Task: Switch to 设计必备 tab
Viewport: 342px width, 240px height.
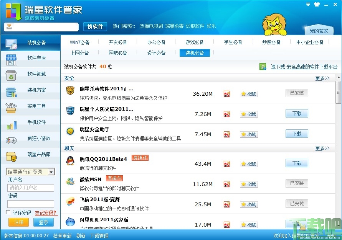Action: [x=156, y=53]
